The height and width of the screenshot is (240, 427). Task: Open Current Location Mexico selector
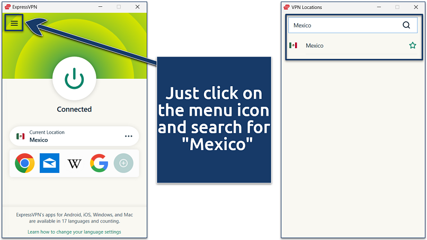[x=74, y=136]
